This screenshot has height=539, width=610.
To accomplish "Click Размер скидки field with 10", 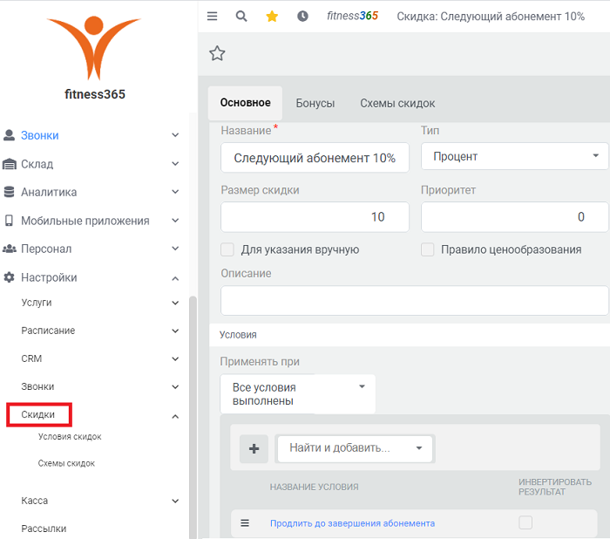I will tap(315, 217).
